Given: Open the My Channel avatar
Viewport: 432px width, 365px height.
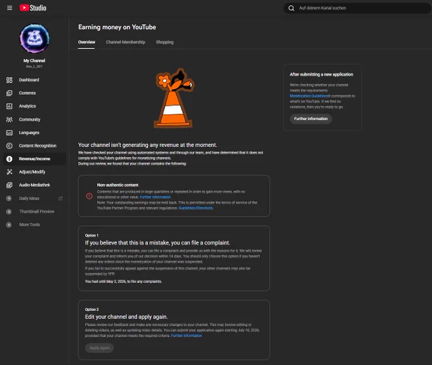Looking at the screenshot, I should [x=34, y=38].
